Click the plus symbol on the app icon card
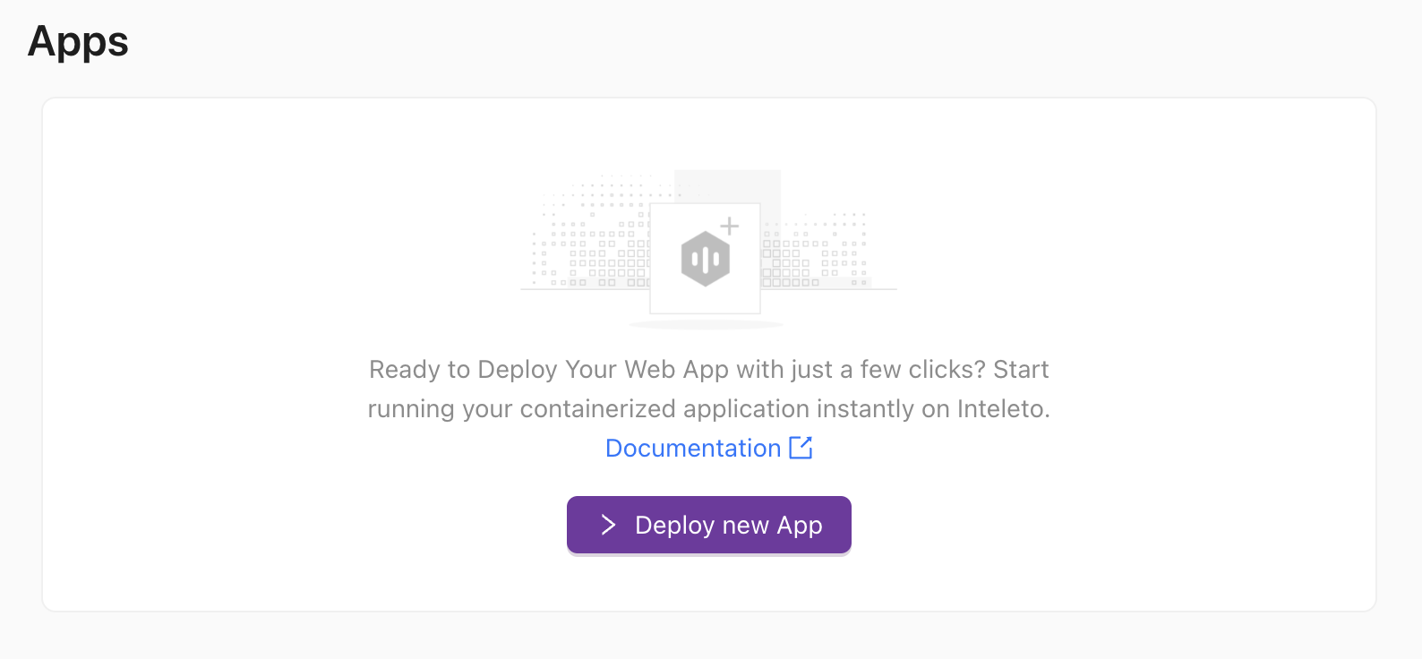This screenshot has height=659, width=1422. [729, 227]
